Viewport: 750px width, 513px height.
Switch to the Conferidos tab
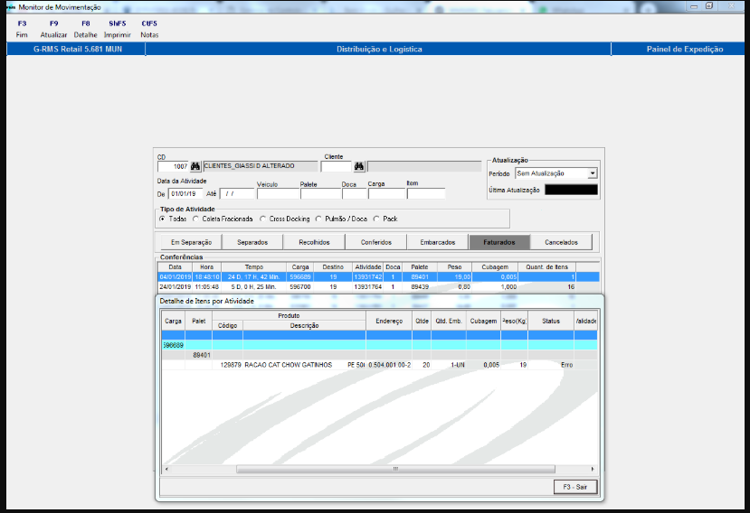[x=376, y=242]
